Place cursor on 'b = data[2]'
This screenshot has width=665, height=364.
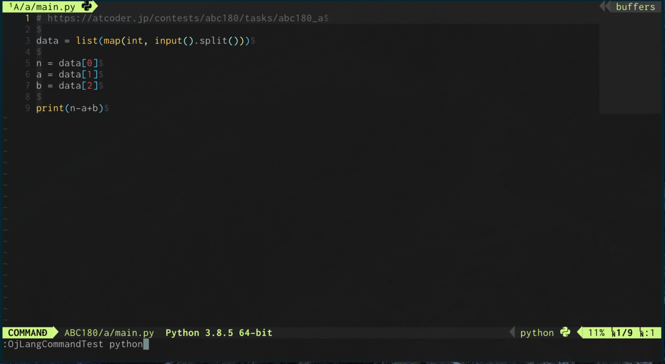(67, 85)
